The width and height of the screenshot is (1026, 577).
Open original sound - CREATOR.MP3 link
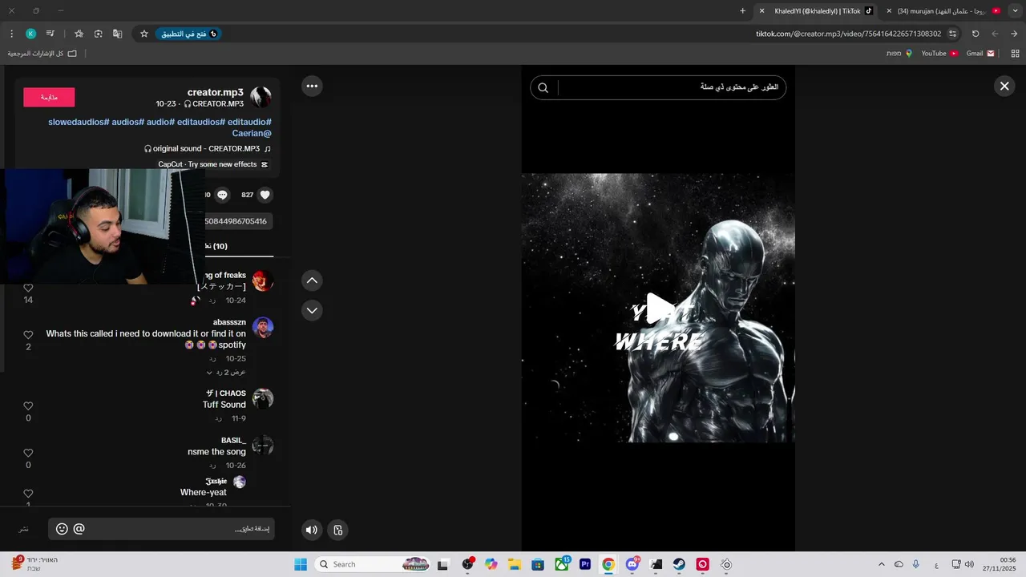pos(207,149)
